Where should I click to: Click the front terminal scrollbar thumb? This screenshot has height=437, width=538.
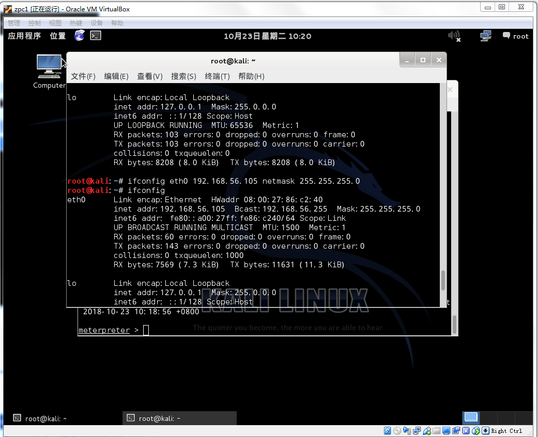click(x=443, y=280)
